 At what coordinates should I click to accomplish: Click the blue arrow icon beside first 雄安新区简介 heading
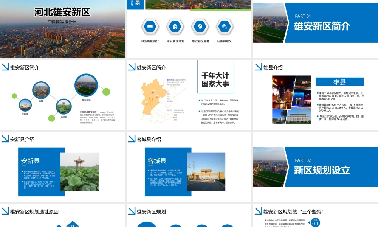[5, 67]
